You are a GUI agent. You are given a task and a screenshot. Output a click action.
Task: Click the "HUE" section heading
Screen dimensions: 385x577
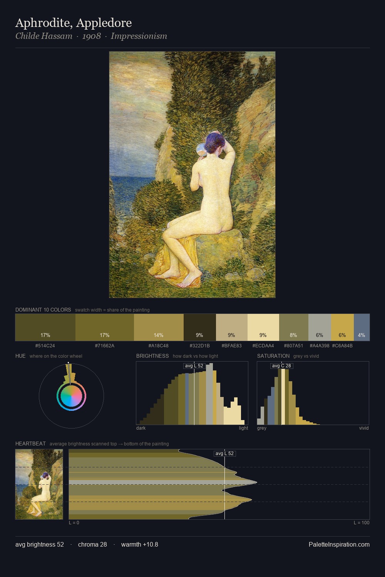(20, 356)
